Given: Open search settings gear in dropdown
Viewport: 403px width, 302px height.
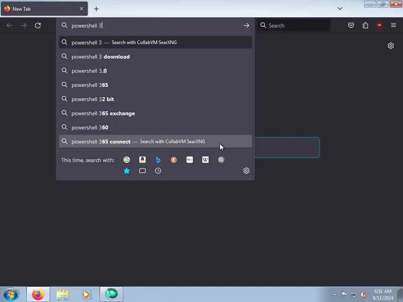Looking at the screenshot, I should pyautogui.click(x=246, y=171).
